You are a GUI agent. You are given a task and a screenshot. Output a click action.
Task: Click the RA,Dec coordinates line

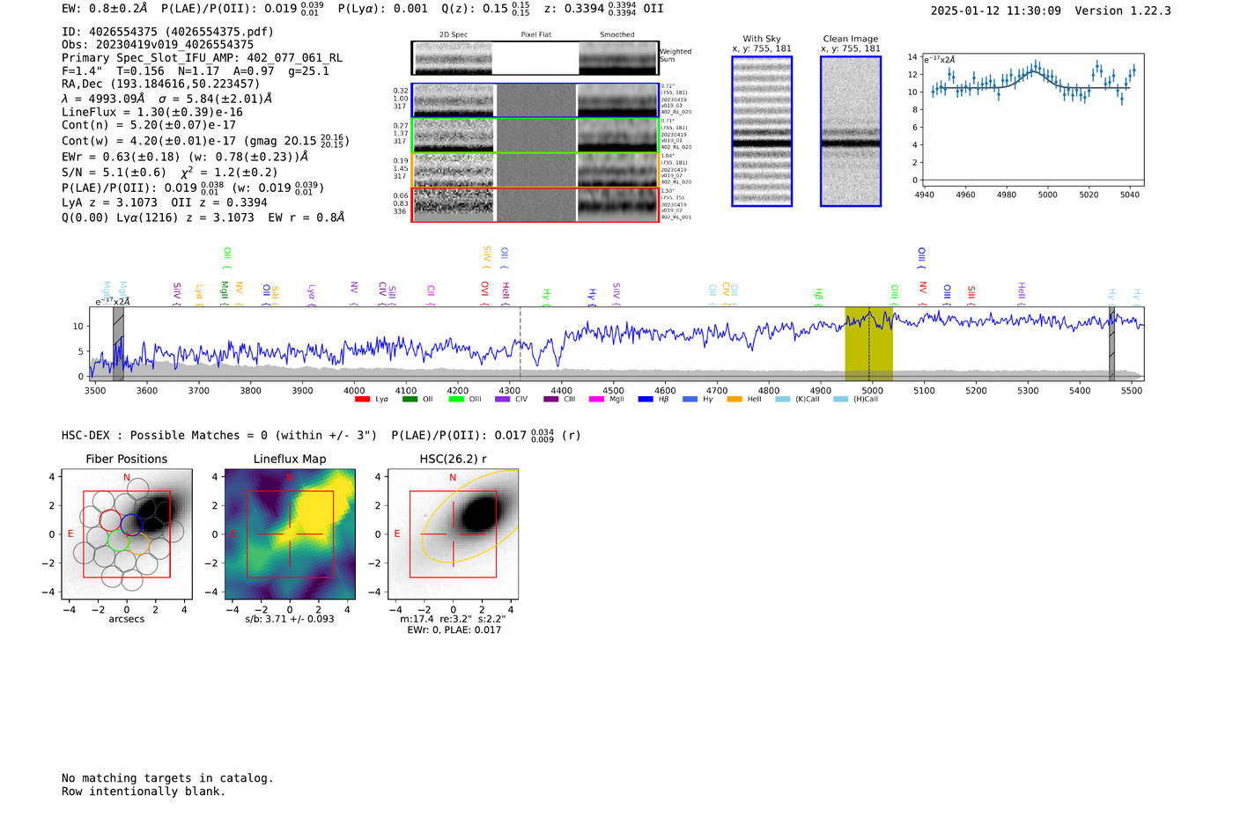pyautogui.click(x=160, y=84)
